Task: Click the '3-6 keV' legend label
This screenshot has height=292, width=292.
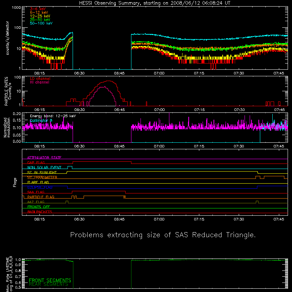Action: pos(38,9)
